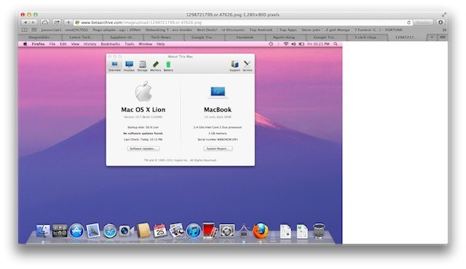Open the iCloud Tabs cloud button
The image size is (466, 269).
point(45,23)
